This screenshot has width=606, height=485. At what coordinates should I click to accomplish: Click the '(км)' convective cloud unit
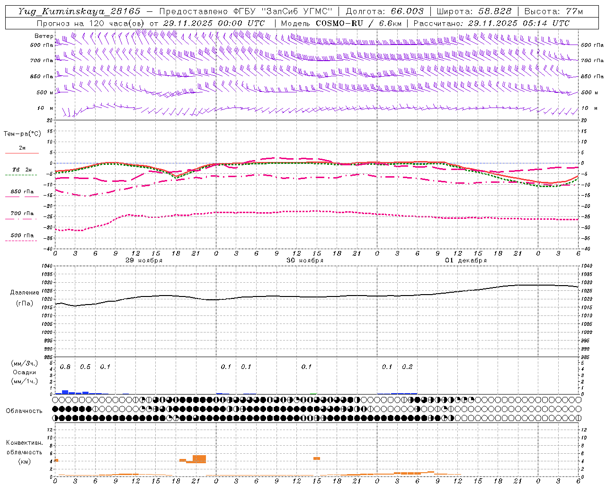(x=24, y=461)
